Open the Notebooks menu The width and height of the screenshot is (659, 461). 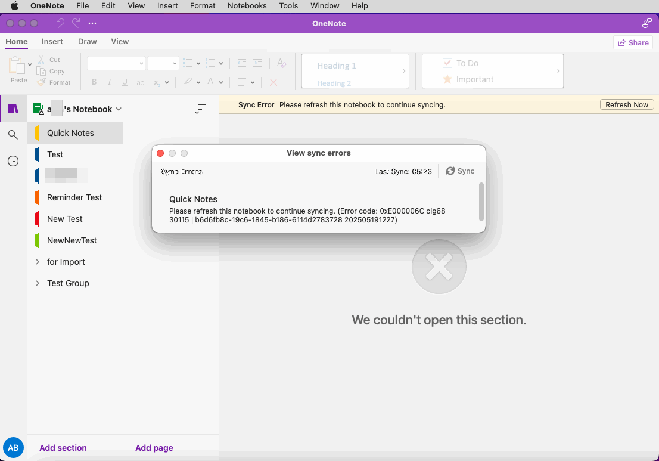pos(247,6)
